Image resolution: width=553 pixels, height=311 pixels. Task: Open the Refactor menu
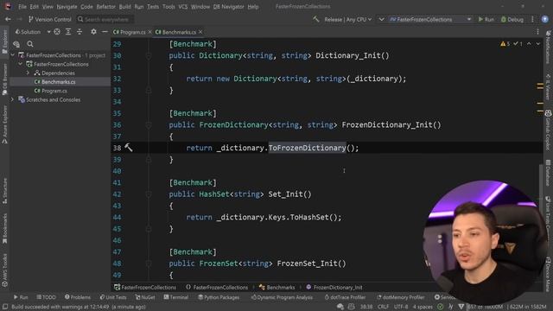[x=105, y=7]
